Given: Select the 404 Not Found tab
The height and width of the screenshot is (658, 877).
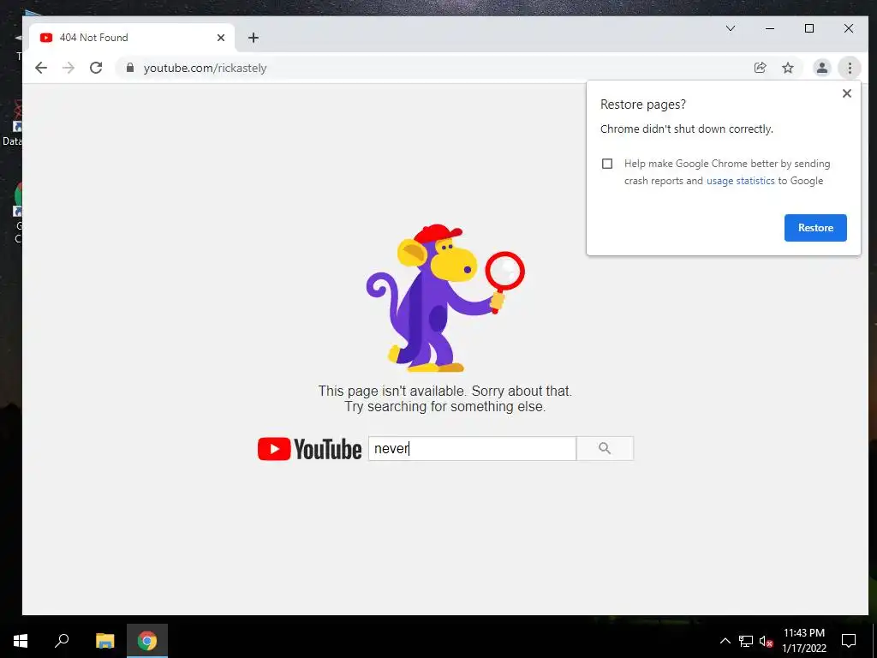Looking at the screenshot, I should pyautogui.click(x=132, y=38).
